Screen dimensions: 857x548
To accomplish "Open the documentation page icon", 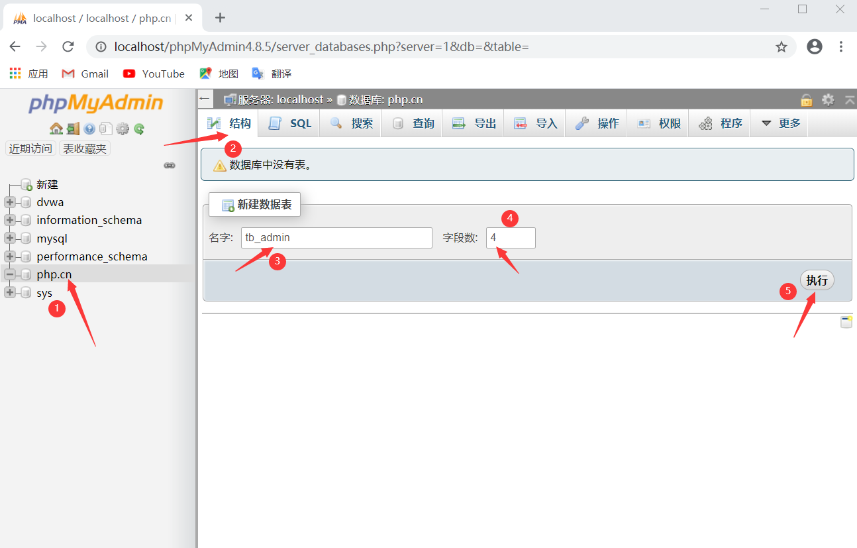I will click(x=105, y=129).
